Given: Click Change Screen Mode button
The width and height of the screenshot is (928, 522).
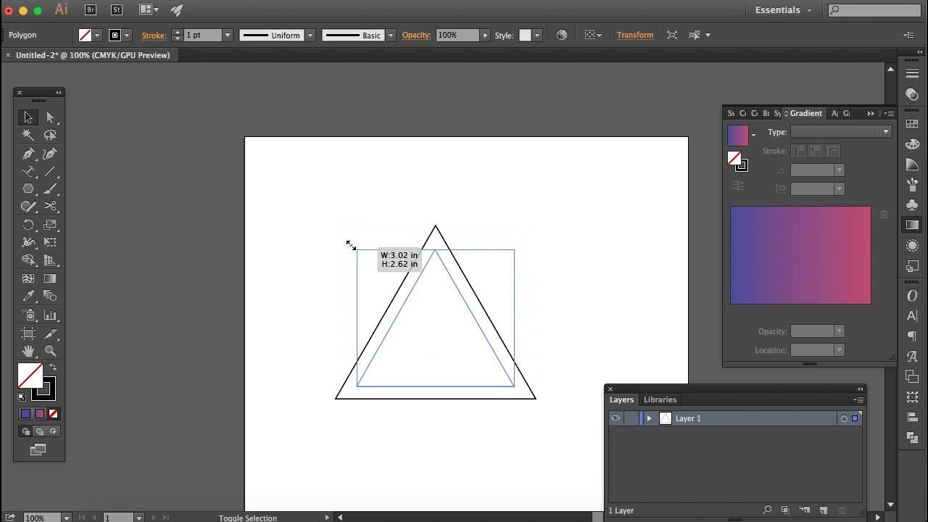Looking at the screenshot, I should tap(38, 449).
